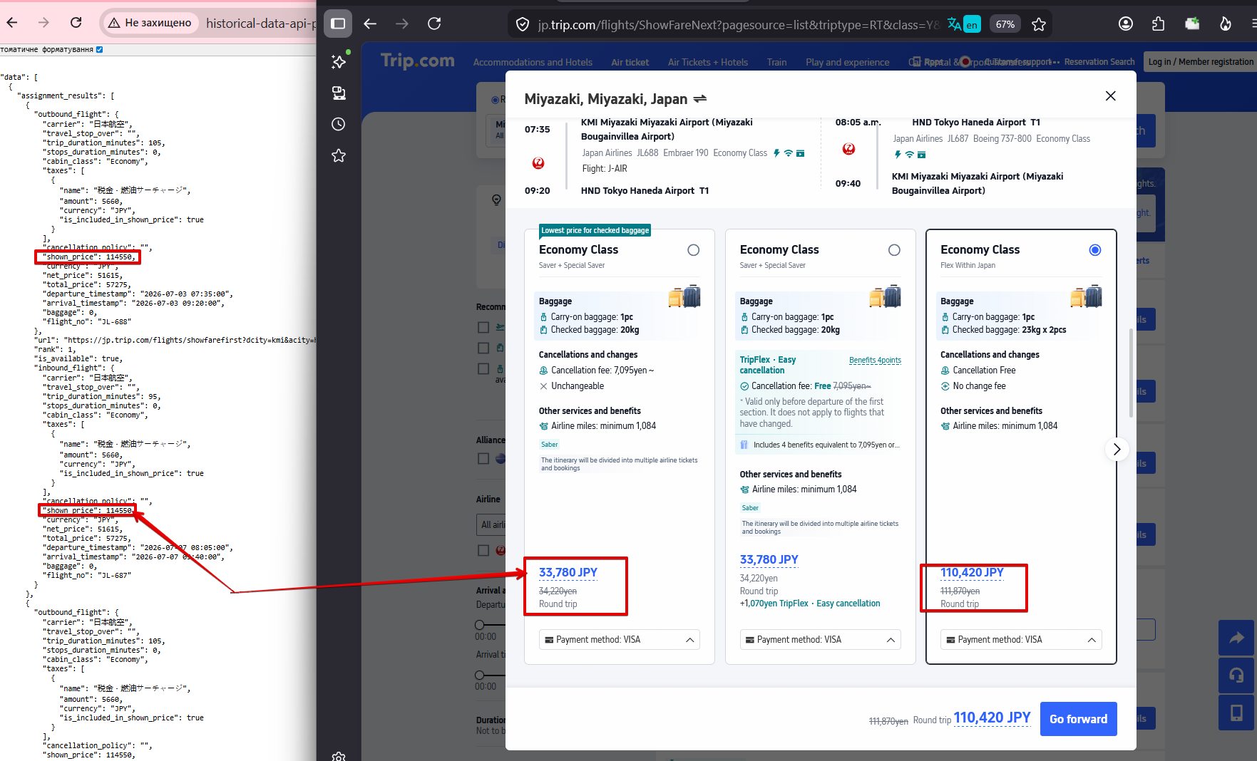Open the bookmarks star in the sidebar
Image resolution: width=1257 pixels, height=761 pixels.
[x=339, y=155]
